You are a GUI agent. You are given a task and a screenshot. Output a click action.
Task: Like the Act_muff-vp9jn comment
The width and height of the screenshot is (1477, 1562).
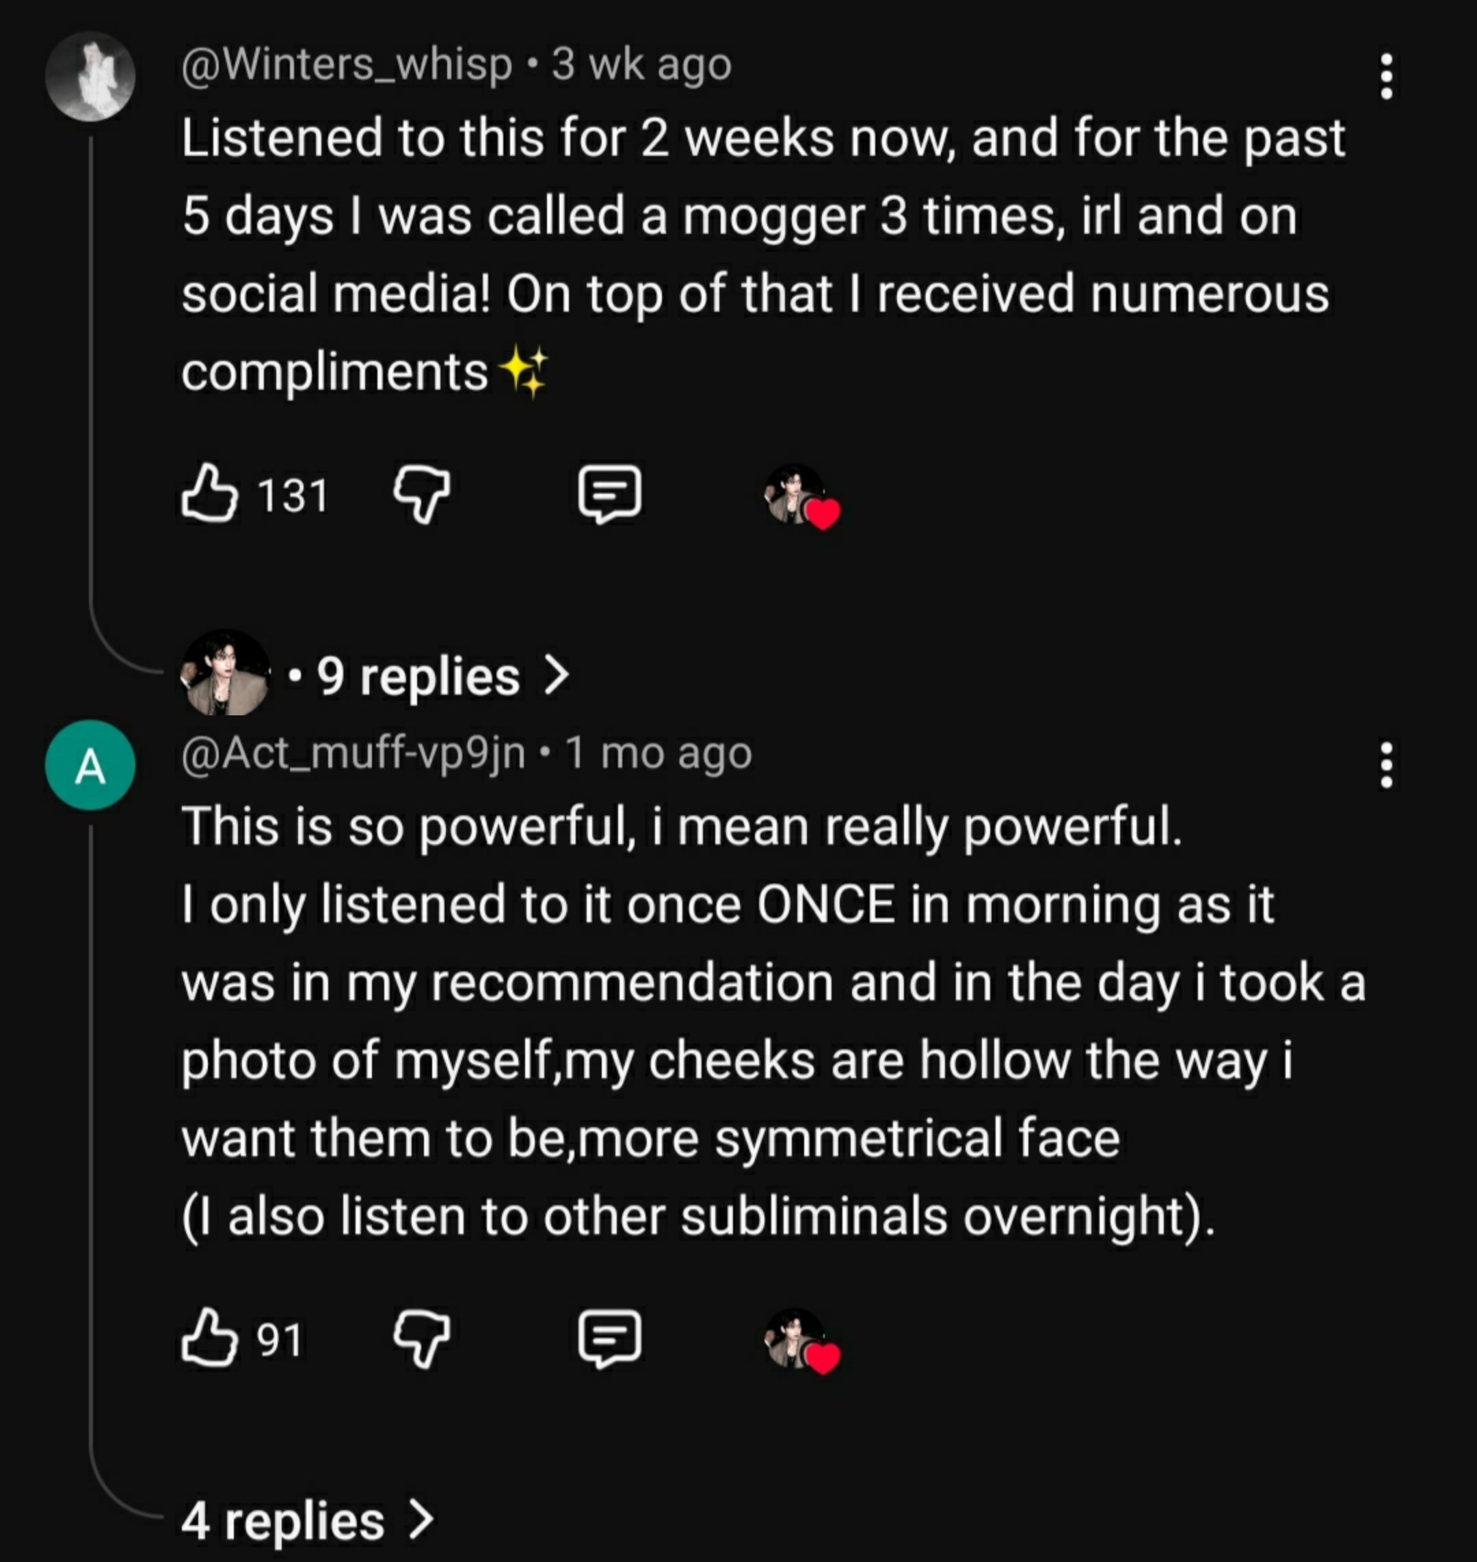click(x=209, y=1338)
